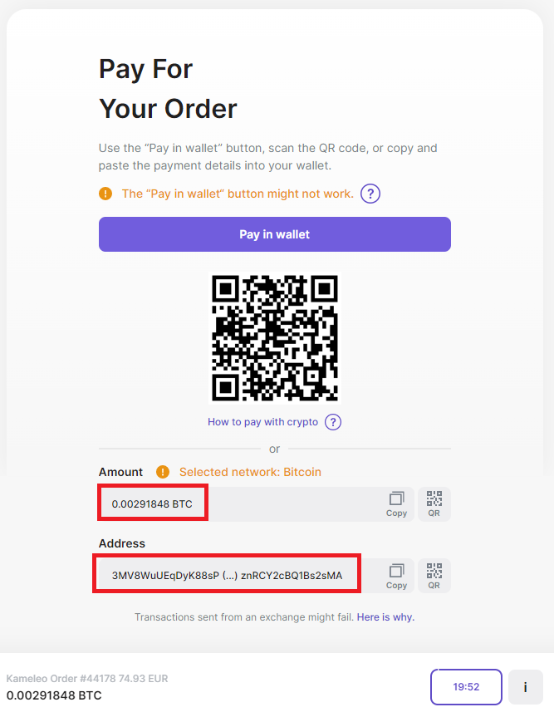Click orange warning icon beside wallet button notice
This screenshot has width=554, height=712.
105,194
